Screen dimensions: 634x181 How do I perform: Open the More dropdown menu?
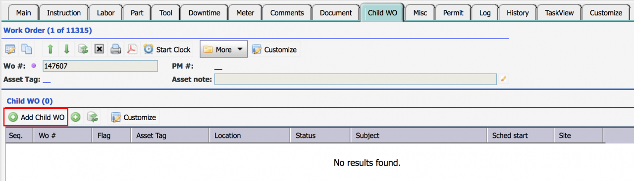223,49
